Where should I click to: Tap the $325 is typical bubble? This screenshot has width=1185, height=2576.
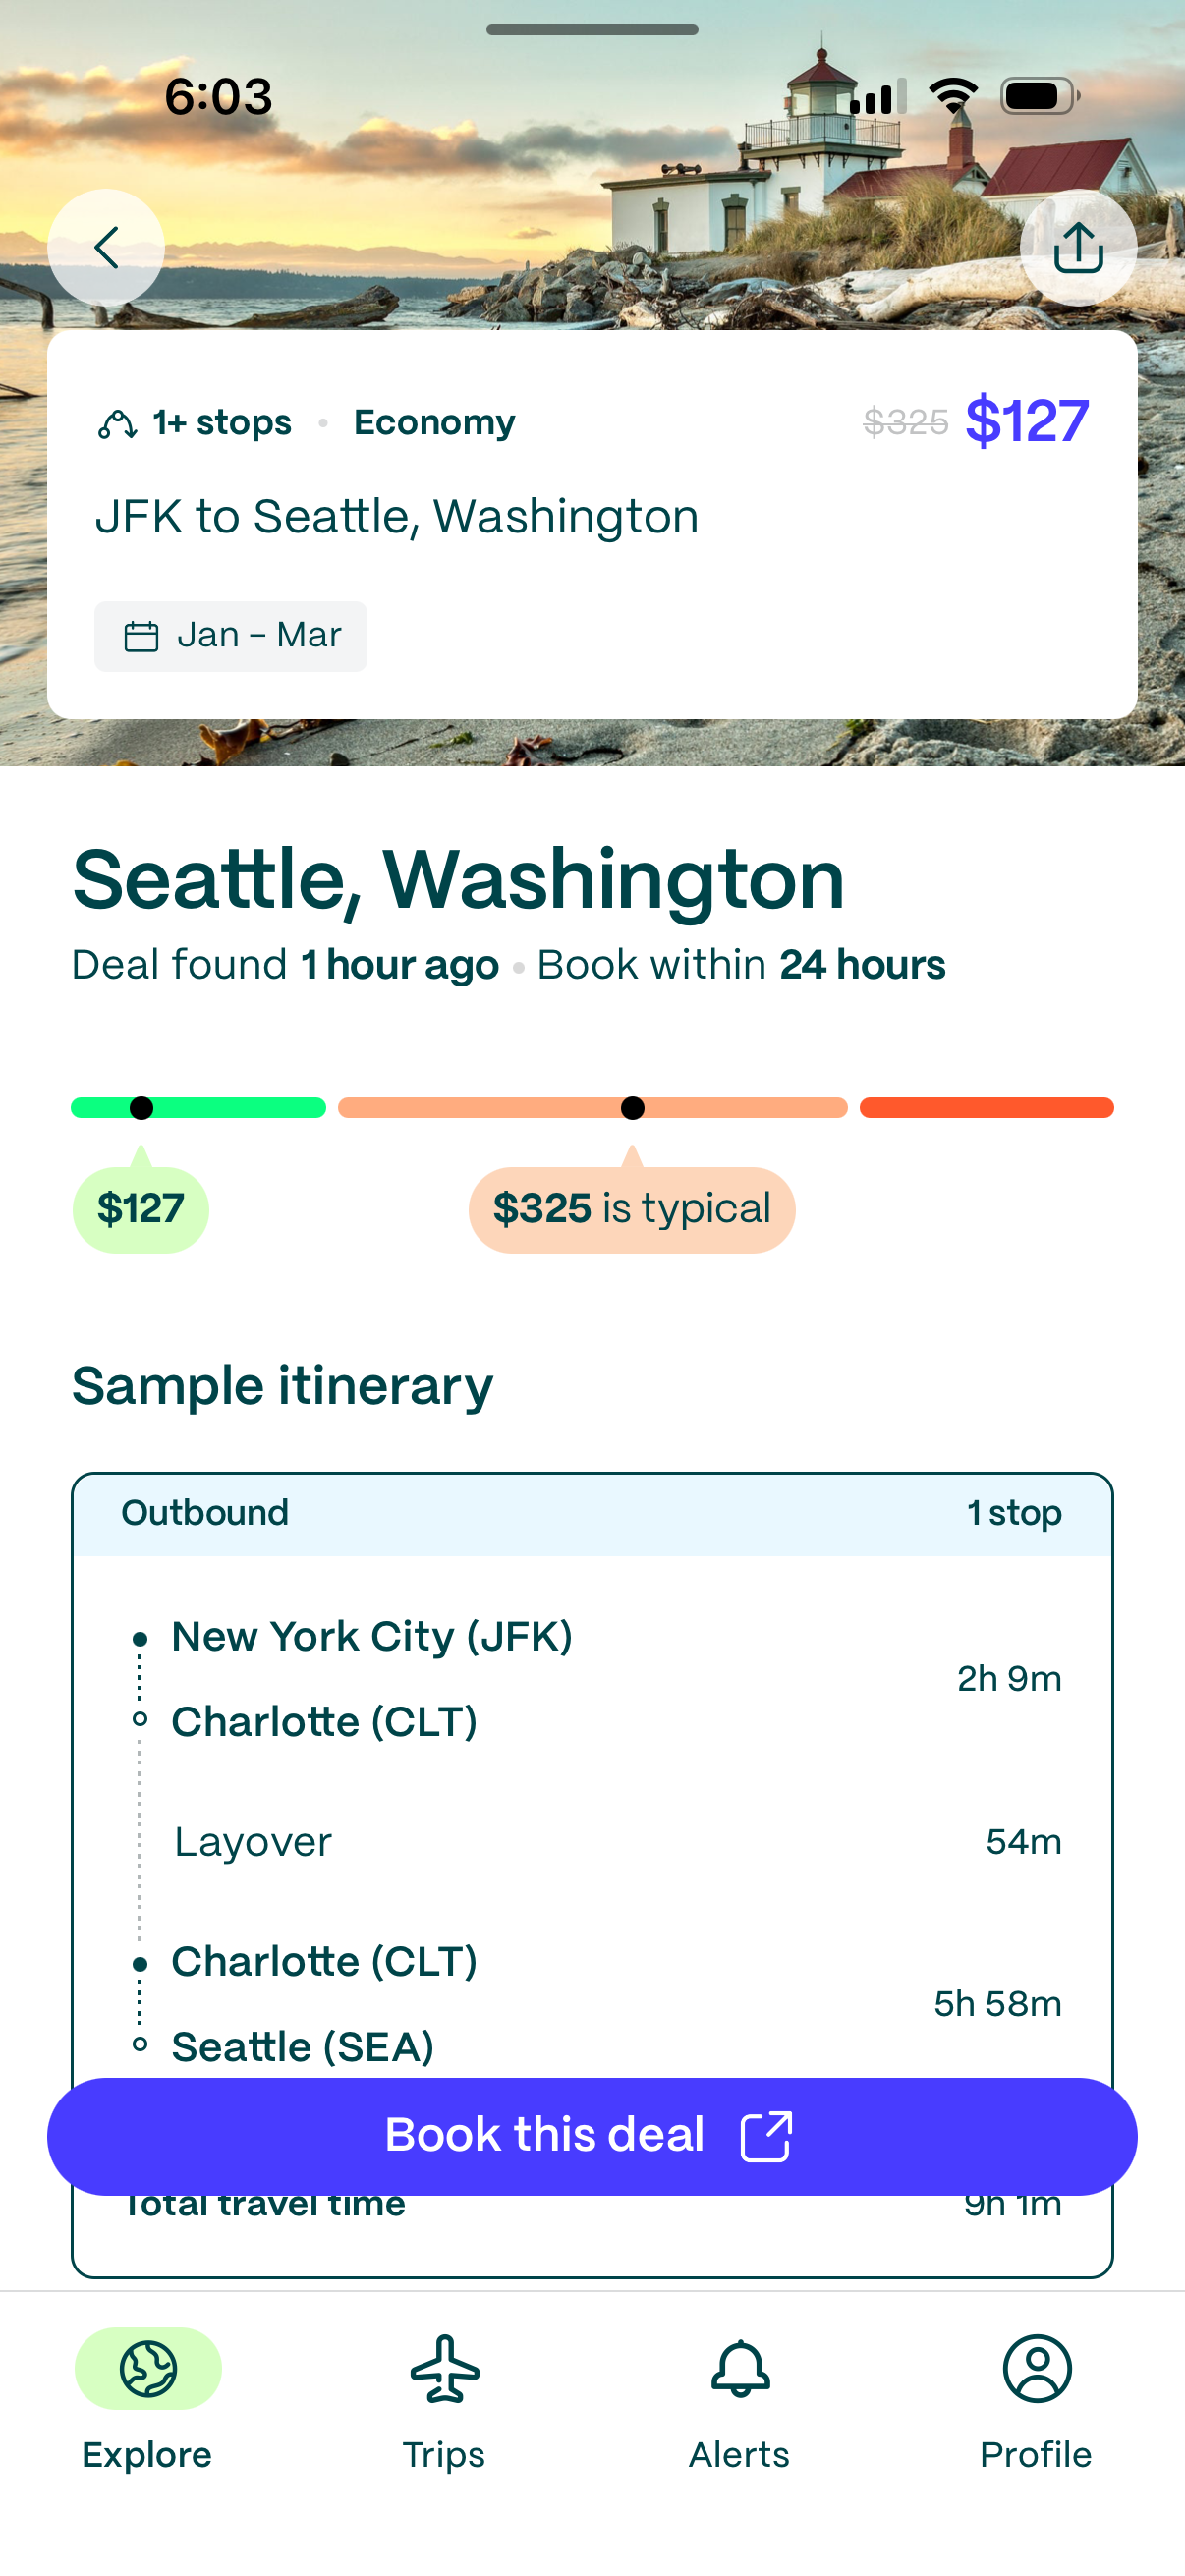click(x=632, y=1209)
